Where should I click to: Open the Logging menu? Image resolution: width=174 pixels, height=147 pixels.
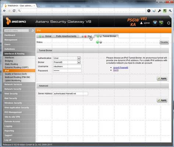pyautogui.click(x=19, y=126)
